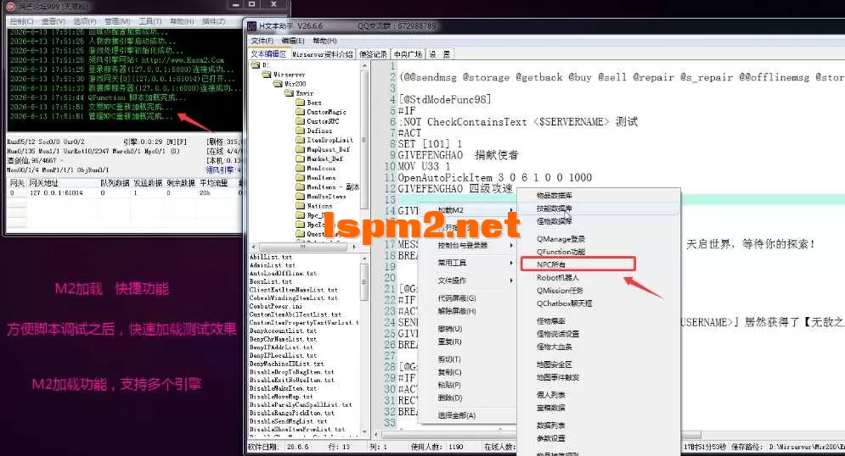Screen dimensions: 845x456
Task: Open the 设置 tab
Action: coord(439,54)
